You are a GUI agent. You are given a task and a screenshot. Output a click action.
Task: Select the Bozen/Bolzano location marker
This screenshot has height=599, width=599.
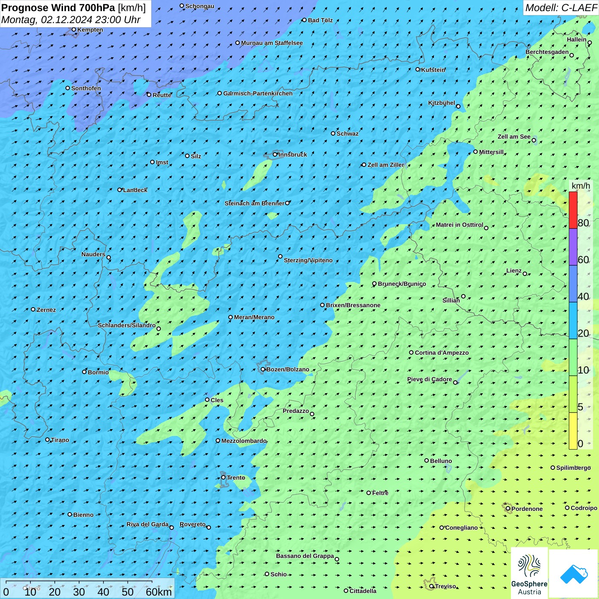263,369
